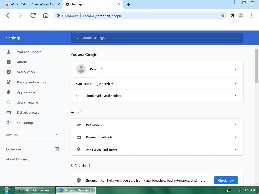Click the settings page vertical scrollbar thumb
The image size is (259, 194).
pyautogui.click(x=257, y=66)
